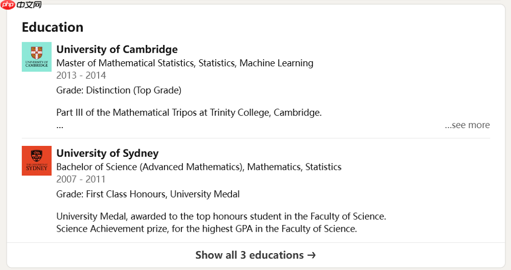This screenshot has width=511, height=270.
Task: Click the University Medal award description line
Action: [x=221, y=216]
